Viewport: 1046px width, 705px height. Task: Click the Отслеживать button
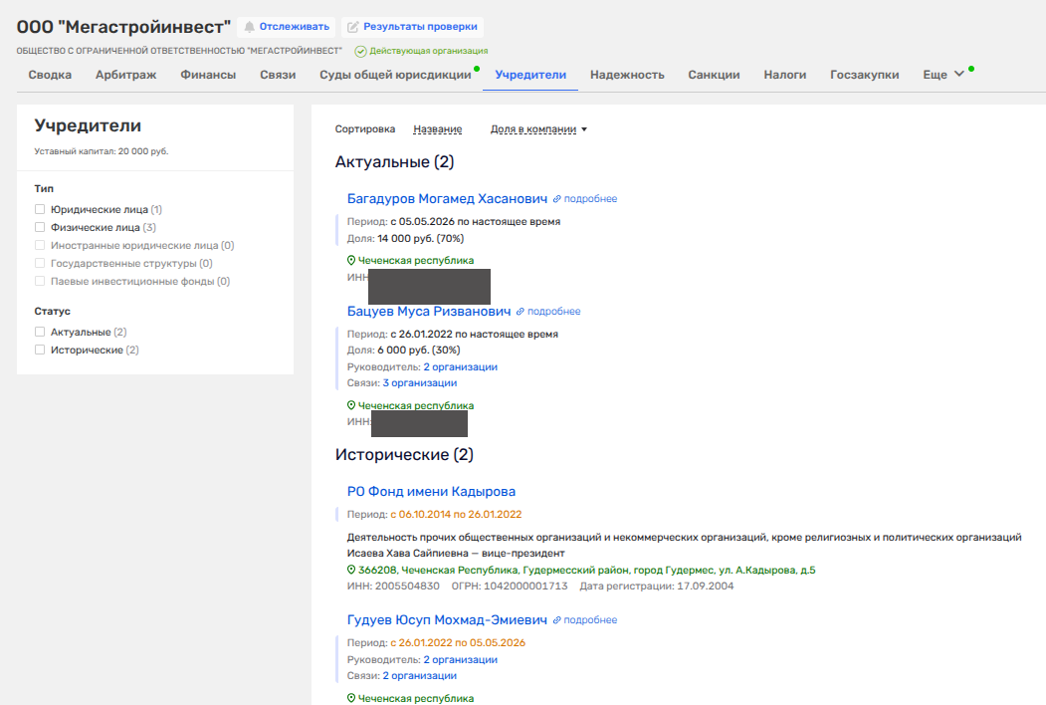pyautogui.click(x=287, y=27)
